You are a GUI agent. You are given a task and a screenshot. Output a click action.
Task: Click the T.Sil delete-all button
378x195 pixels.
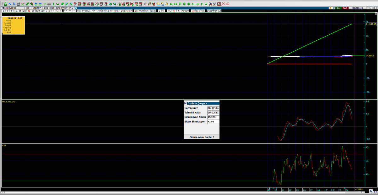tap(109, 11)
